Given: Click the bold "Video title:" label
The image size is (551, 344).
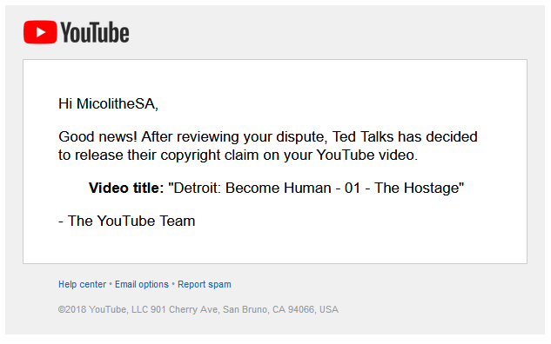Looking at the screenshot, I should (x=126, y=188).
